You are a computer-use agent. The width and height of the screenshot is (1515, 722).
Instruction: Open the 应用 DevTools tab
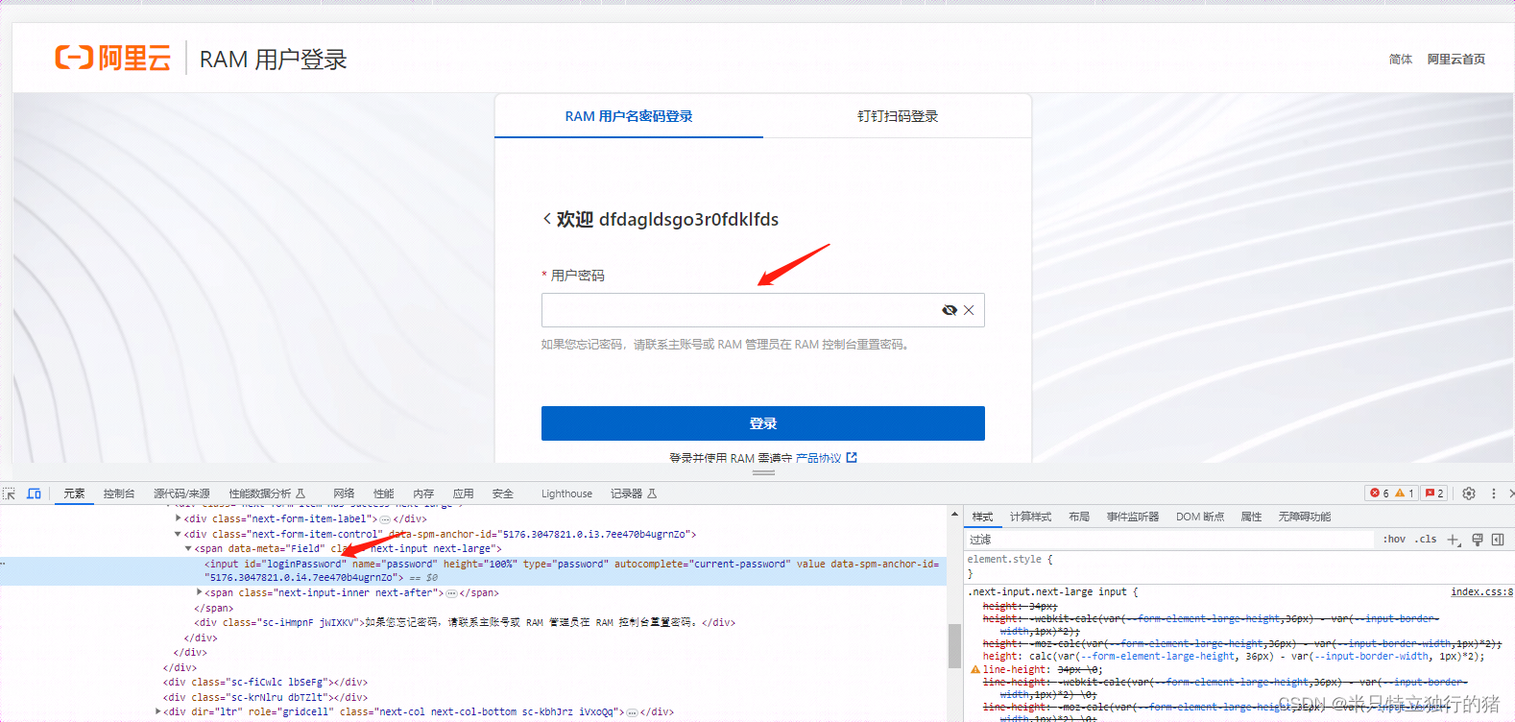coord(464,493)
